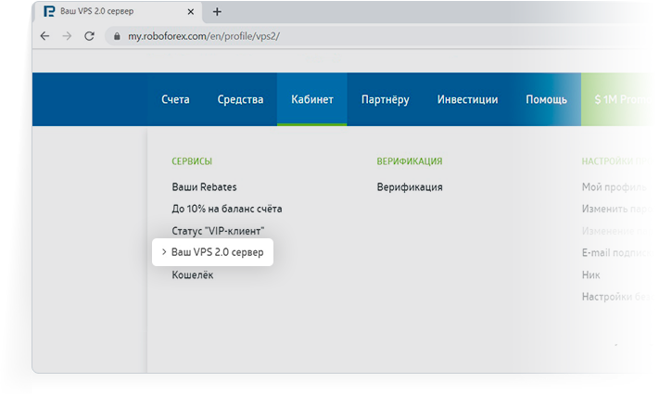Open Статус "VIP-клиент" link
659x408 pixels.
click(x=218, y=231)
